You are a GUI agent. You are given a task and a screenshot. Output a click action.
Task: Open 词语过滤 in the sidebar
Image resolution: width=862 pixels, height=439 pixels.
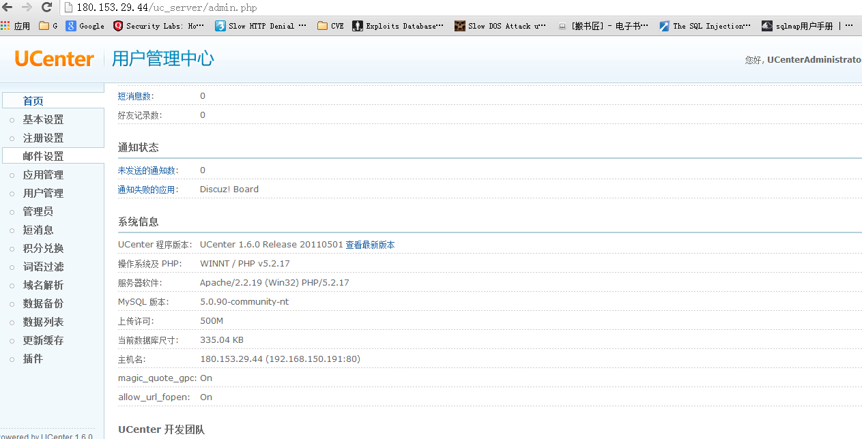[43, 267]
